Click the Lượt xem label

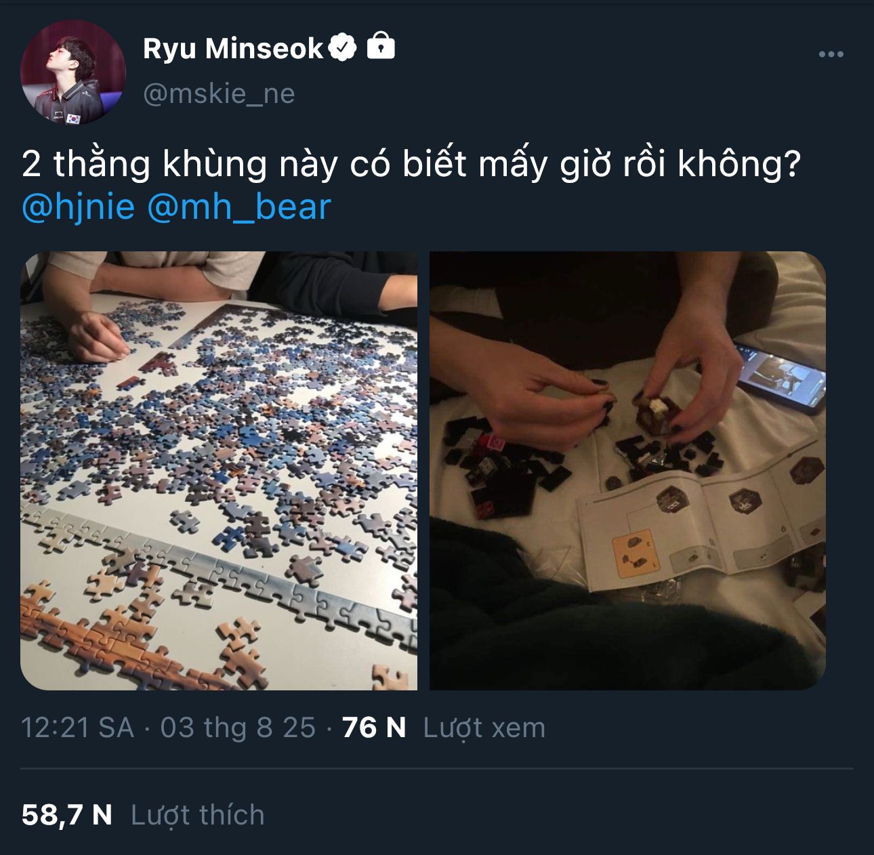coord(484,728)
